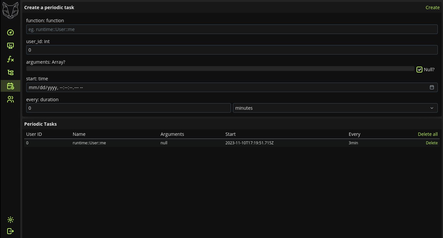This screenshot has height=238, width=443.
Task: Click the disabled arguments array field
Action: coord(220,69)
